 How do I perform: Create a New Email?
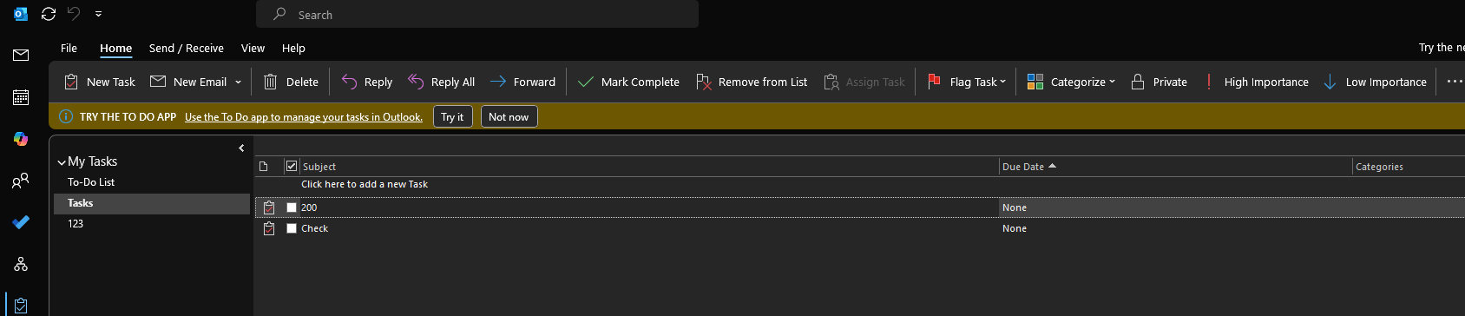point(189,82)
